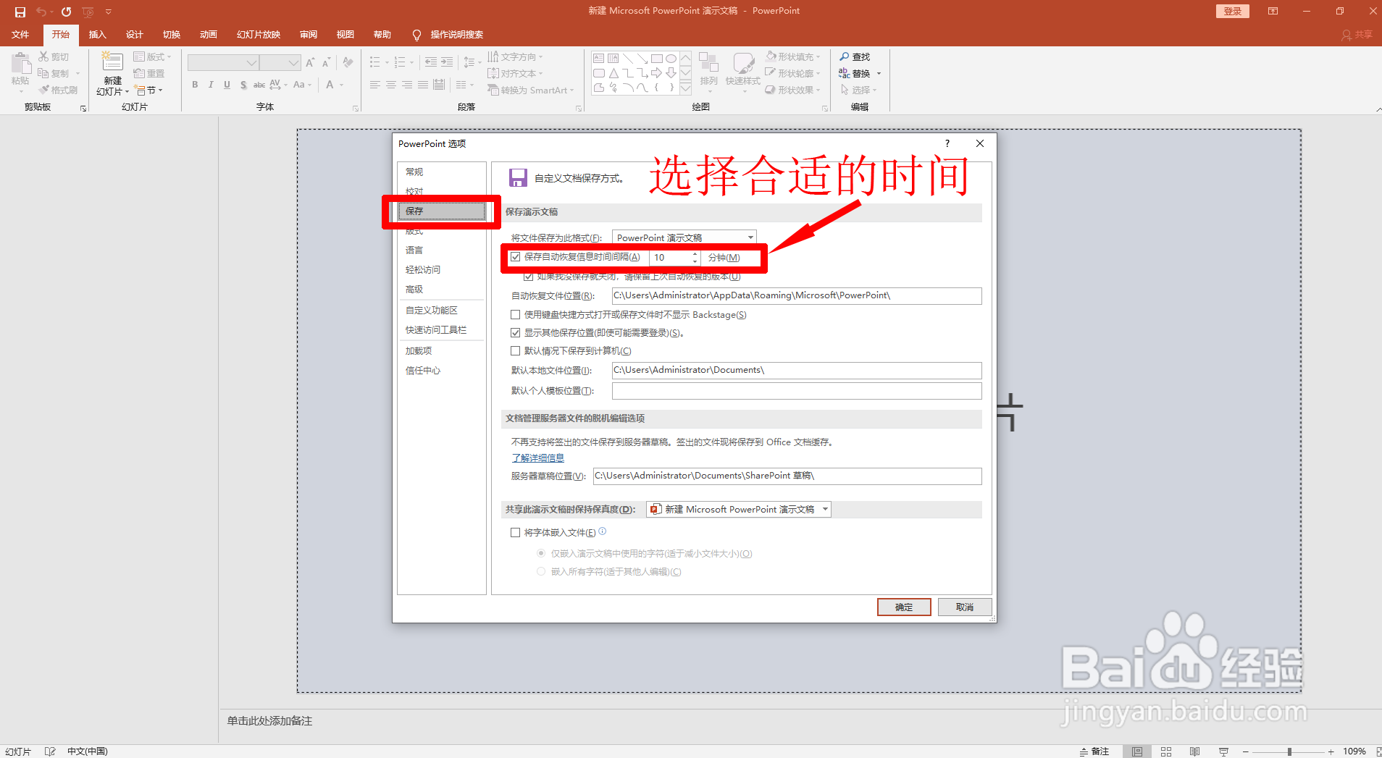Click the 登录 sign in button
This screenshot has width=1382, height=758.
(1233, 11)
